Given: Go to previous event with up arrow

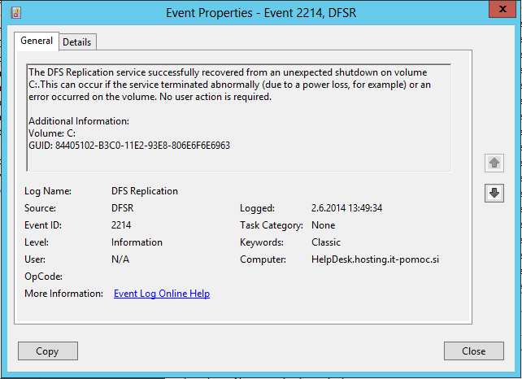Looking at the screenshot, I should pos(494,163).
